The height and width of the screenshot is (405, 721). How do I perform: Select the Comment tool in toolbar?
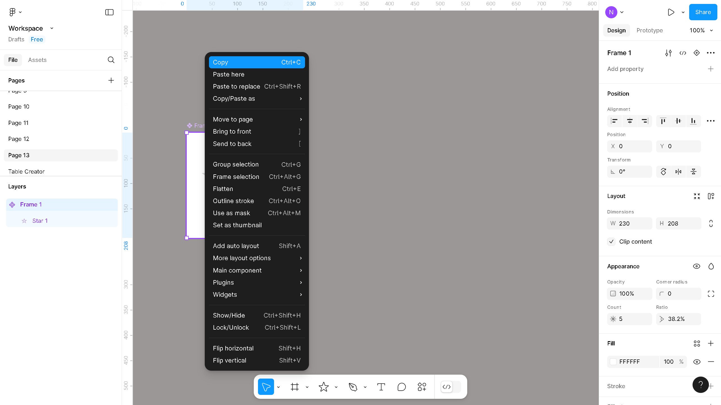(x=401, y=387)
